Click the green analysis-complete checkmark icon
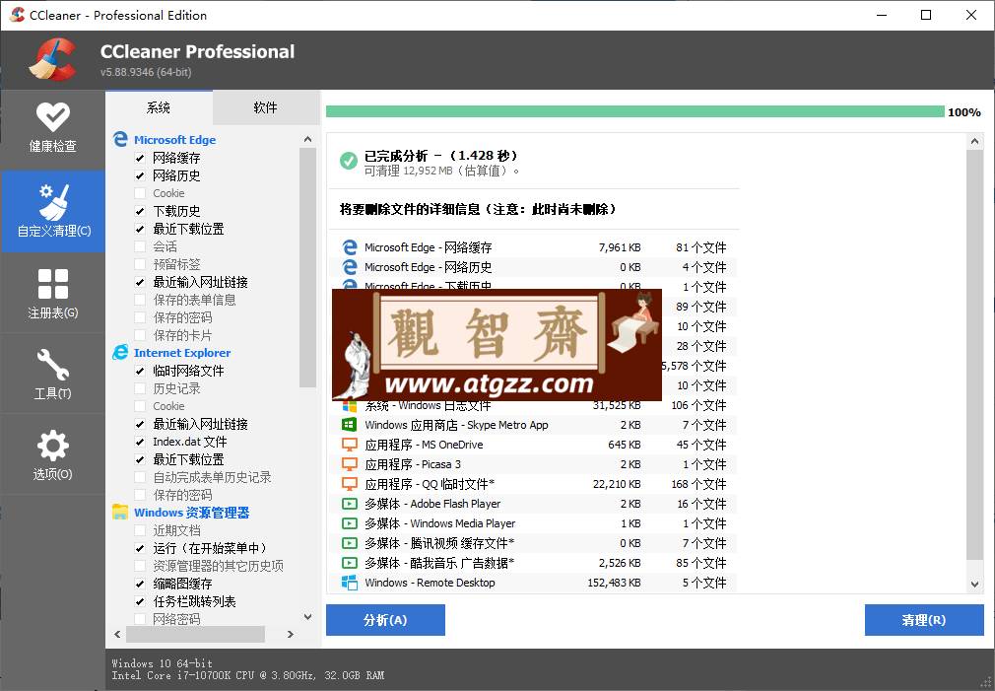 pos(349,161)
